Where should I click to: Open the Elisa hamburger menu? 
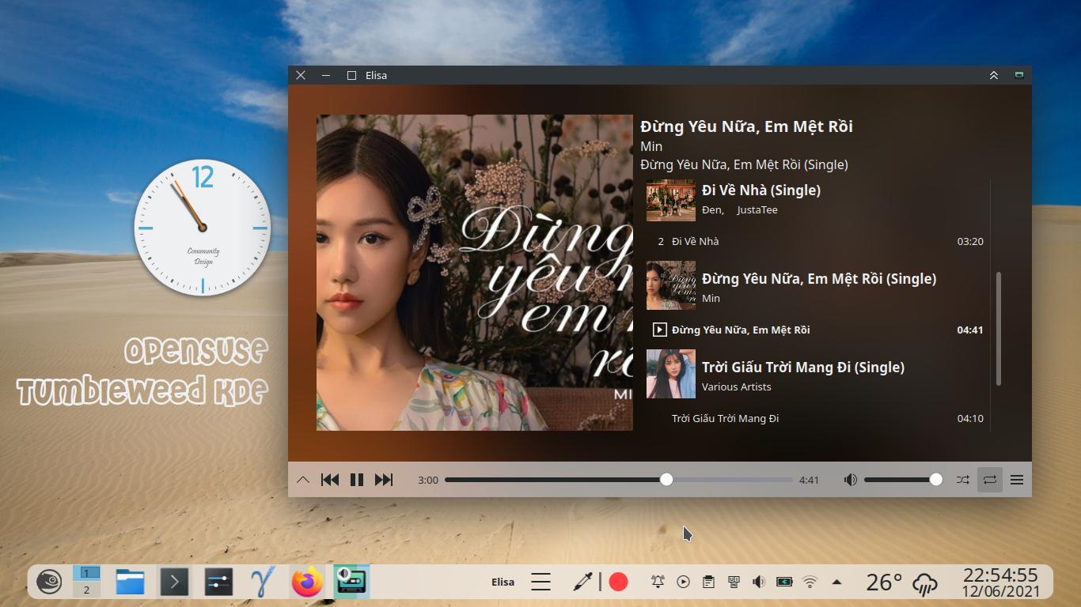tap(1017, 480)
